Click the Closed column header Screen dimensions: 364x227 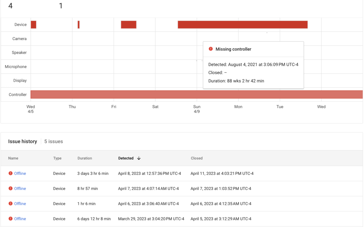196,158
